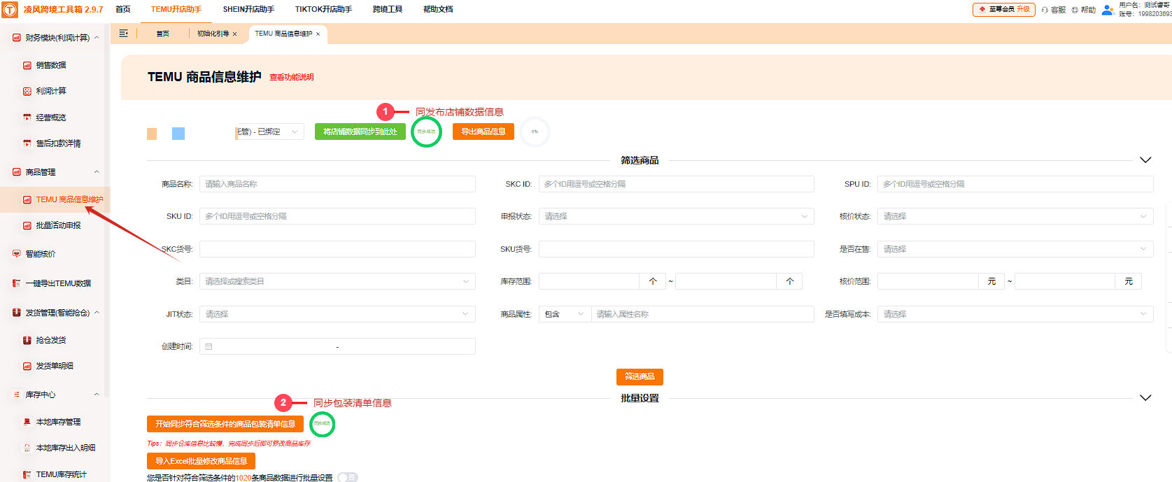This screenshot has width=1172, height=482.
Task: Click the 凌风跨境工具箱 app logo icon
Action: tap(10, 9)
